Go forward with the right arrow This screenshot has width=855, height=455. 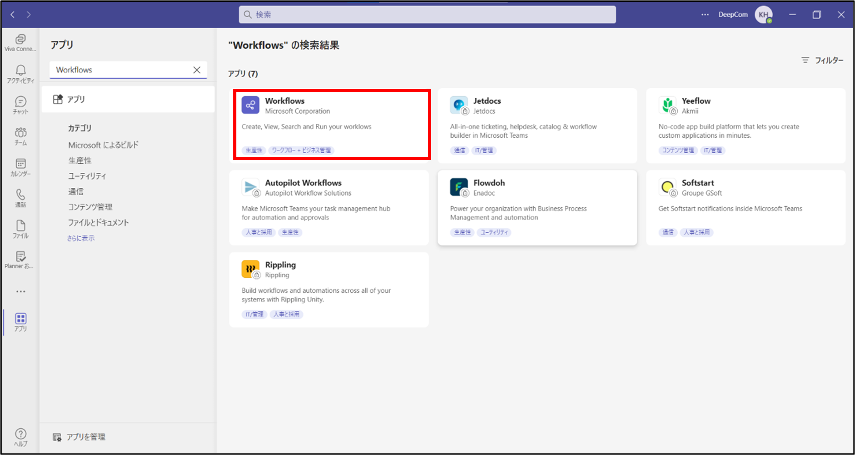point(29,14)
